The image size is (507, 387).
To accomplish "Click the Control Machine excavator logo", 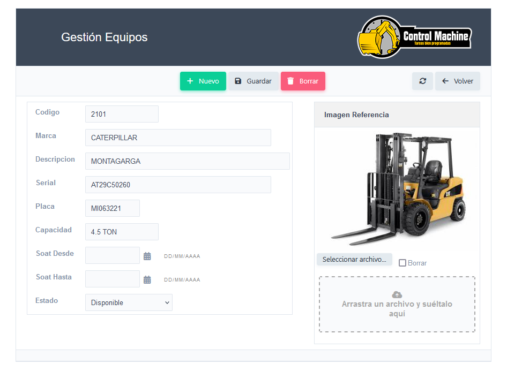I will (x=414, y=37).
